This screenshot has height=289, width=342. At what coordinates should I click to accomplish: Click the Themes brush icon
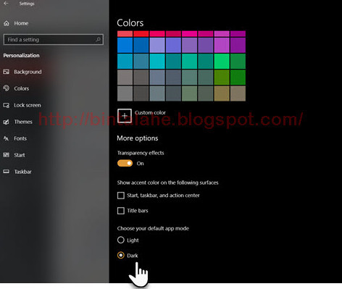pos(7,122)
